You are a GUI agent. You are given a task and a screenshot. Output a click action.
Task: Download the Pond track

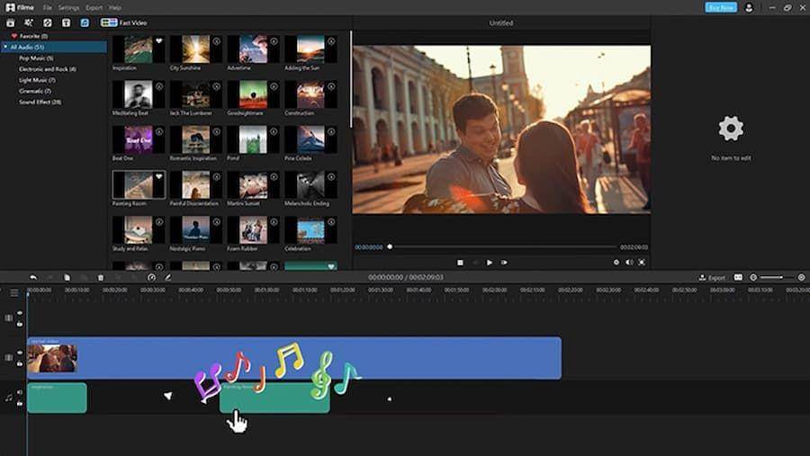[274, 131]
